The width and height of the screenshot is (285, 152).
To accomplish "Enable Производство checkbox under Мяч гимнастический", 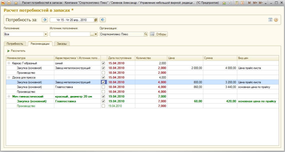I will point(103,106).
